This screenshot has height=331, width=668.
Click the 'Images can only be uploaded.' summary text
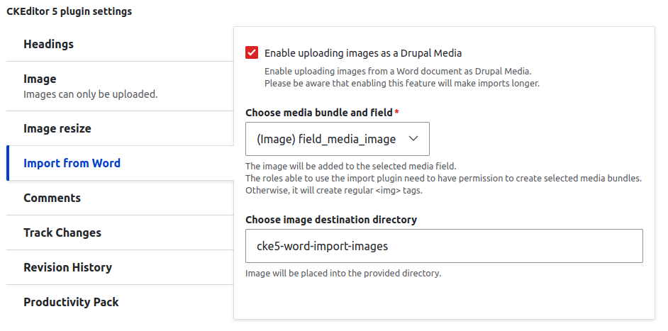pos(90,94)
